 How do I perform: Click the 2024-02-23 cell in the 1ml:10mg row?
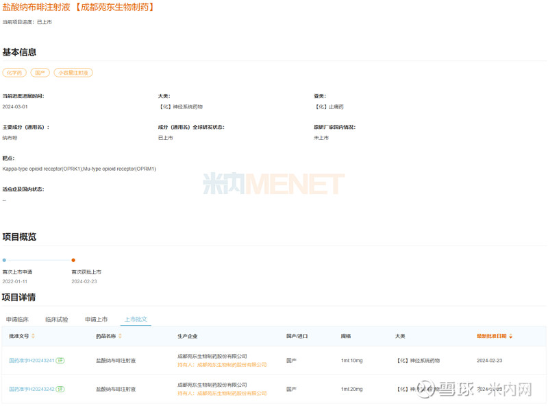(490, 361)
